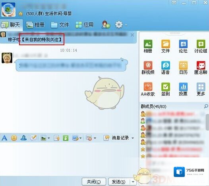Screen dimensions: 209x186
Task: Open the image send dropdown arrow
Action: [49, 138]
